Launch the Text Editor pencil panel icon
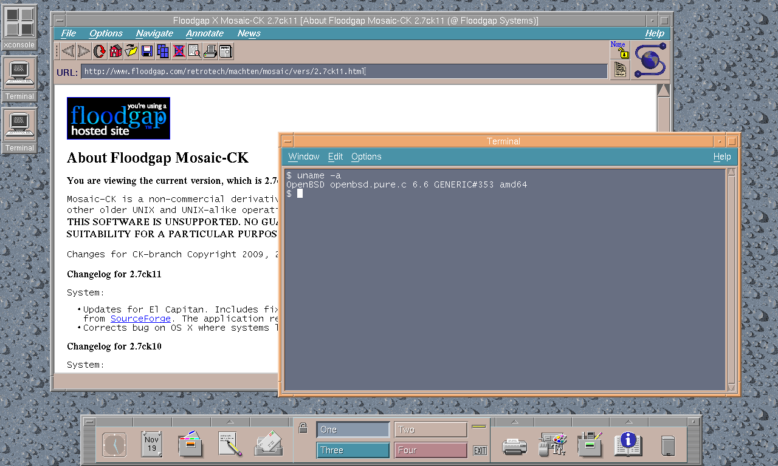 [230, 445]
